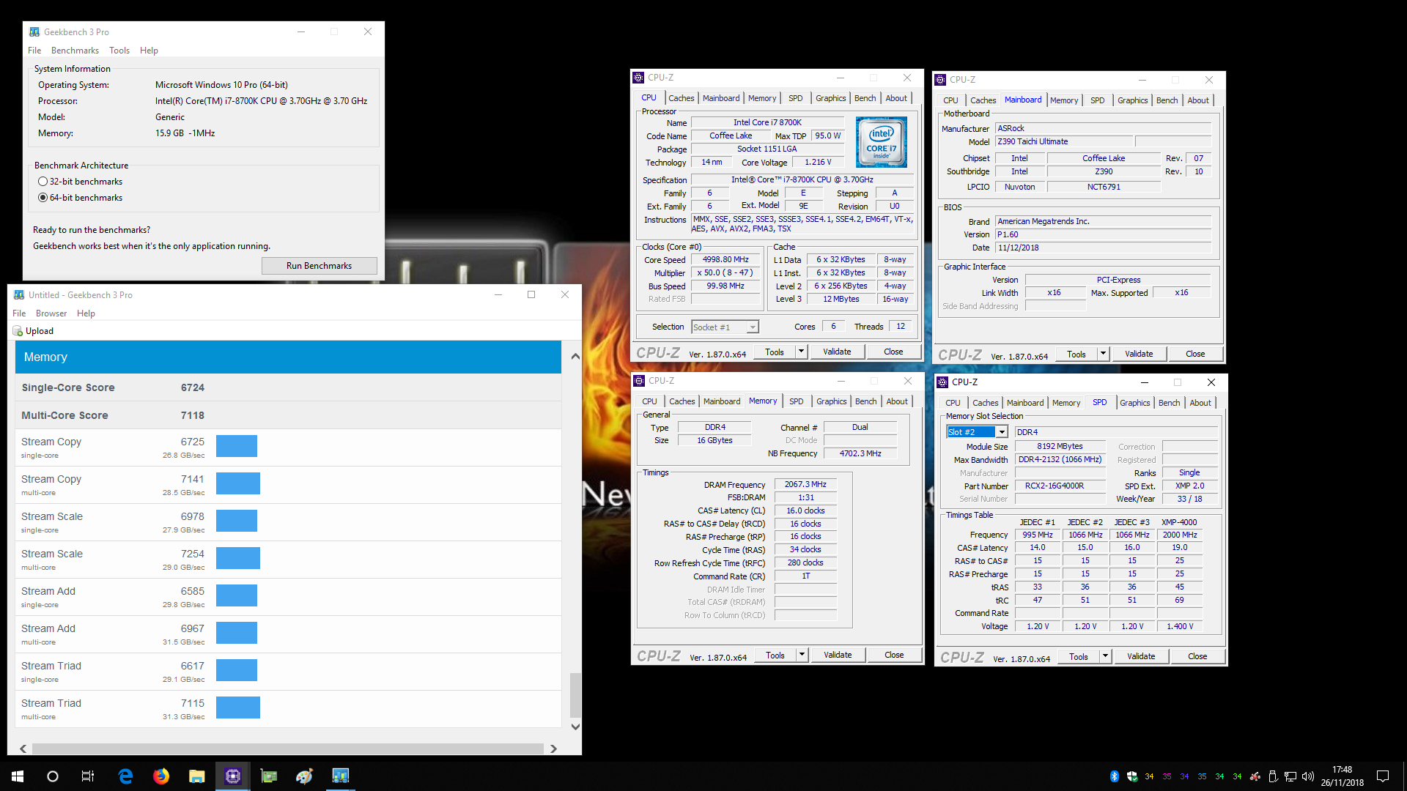Click the Memory section header in results
This screenshot has height=791, width=1407.
pyautogui.click(x=288, y=357)
